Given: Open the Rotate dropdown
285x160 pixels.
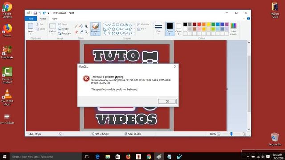Looking at the screenshot, I should pyautogui.click(x=64, y=34).
